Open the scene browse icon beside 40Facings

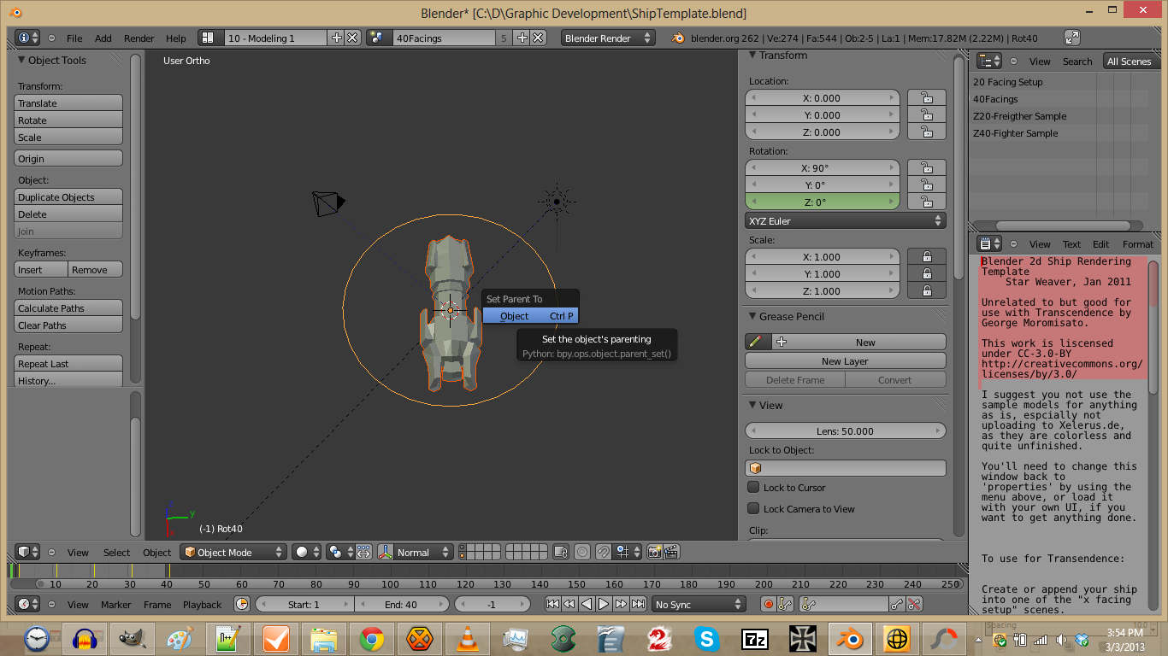click(x=379, y=38)
